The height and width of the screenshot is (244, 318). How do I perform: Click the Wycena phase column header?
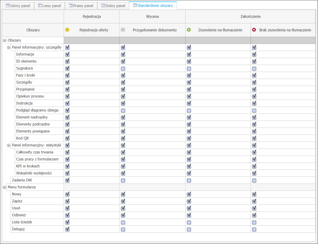(x=152, y=16)
